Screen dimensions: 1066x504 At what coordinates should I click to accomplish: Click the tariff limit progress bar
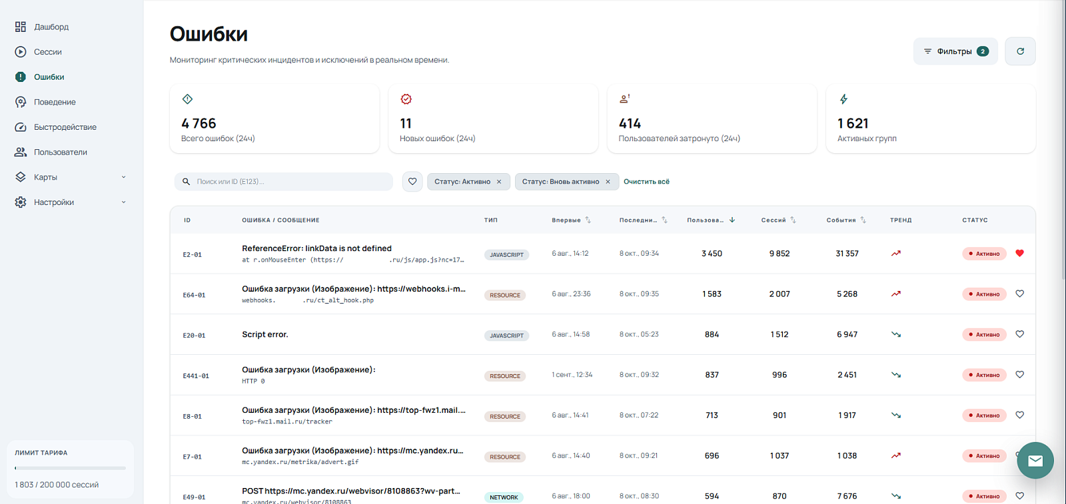click(71, 468)
